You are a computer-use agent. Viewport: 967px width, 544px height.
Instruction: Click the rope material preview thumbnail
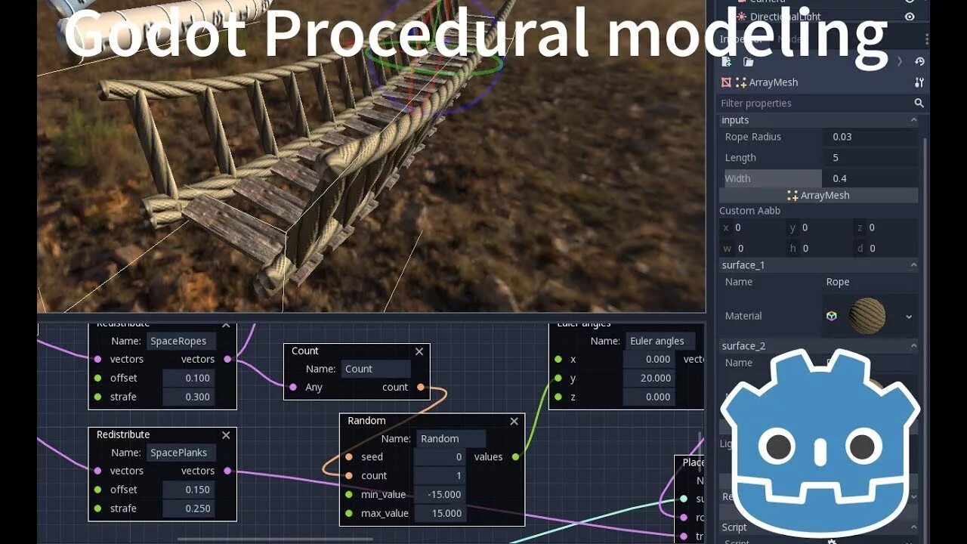pyautogui.click(x=867, y=316)
